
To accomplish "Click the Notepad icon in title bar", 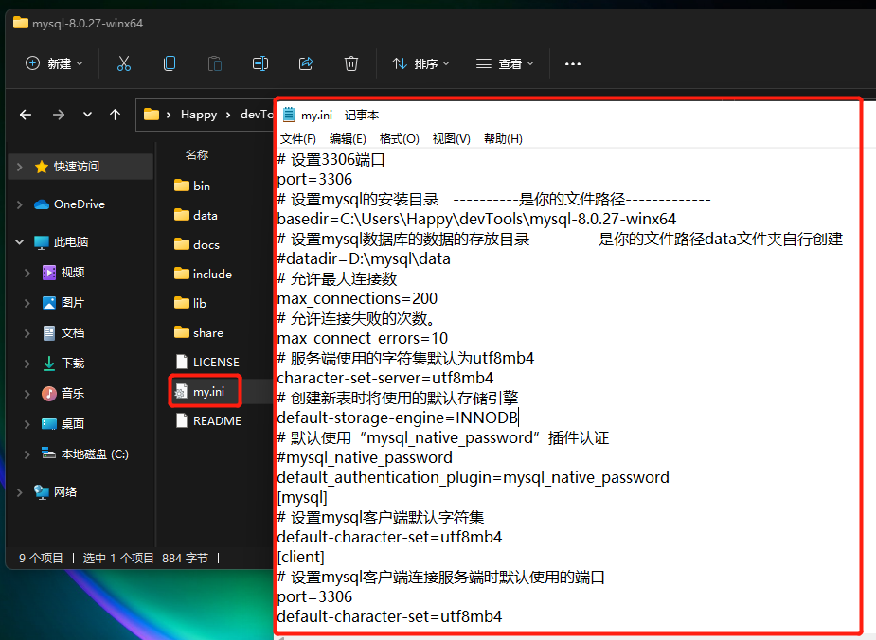I will (x=288, y=115).
